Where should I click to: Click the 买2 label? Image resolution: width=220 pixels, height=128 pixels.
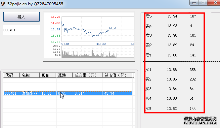tap(148, 79)
